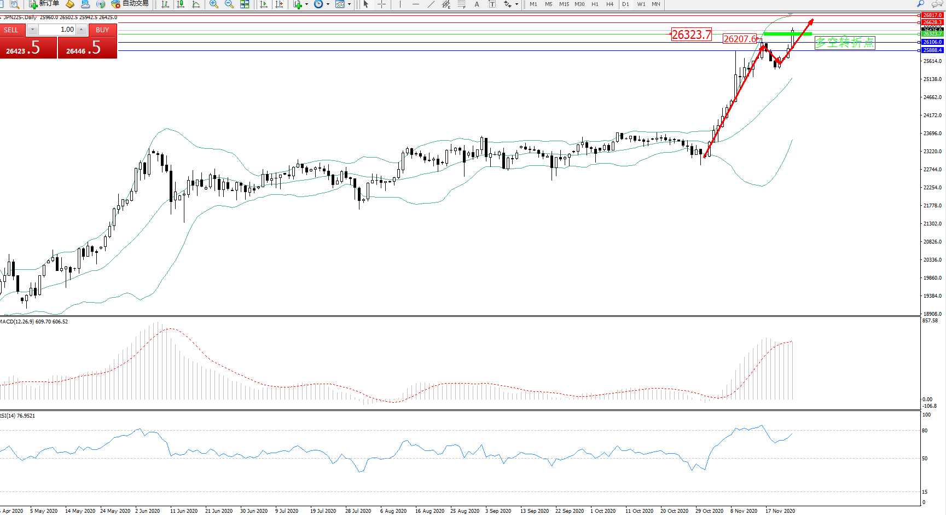
Task: Switch to the H4 timeframe
Action: point(610,4)
